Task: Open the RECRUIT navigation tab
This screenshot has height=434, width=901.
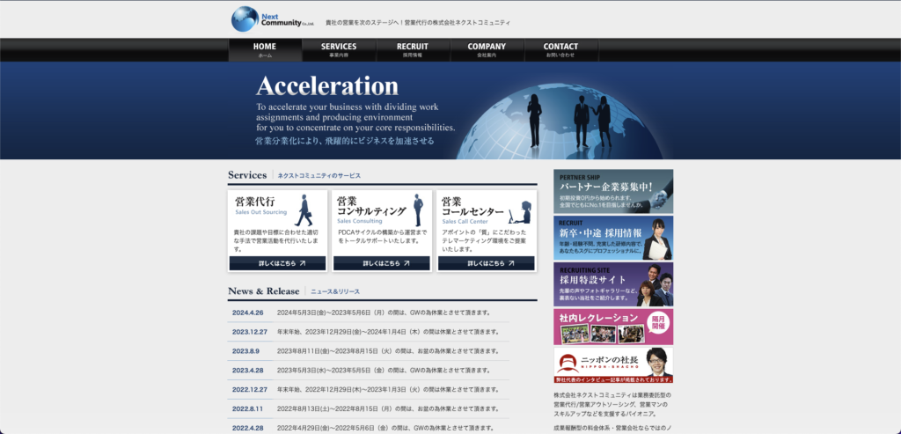Action: pos(413,50)
